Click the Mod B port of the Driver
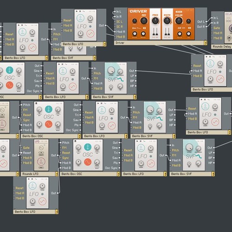 (x=115, y=37)
